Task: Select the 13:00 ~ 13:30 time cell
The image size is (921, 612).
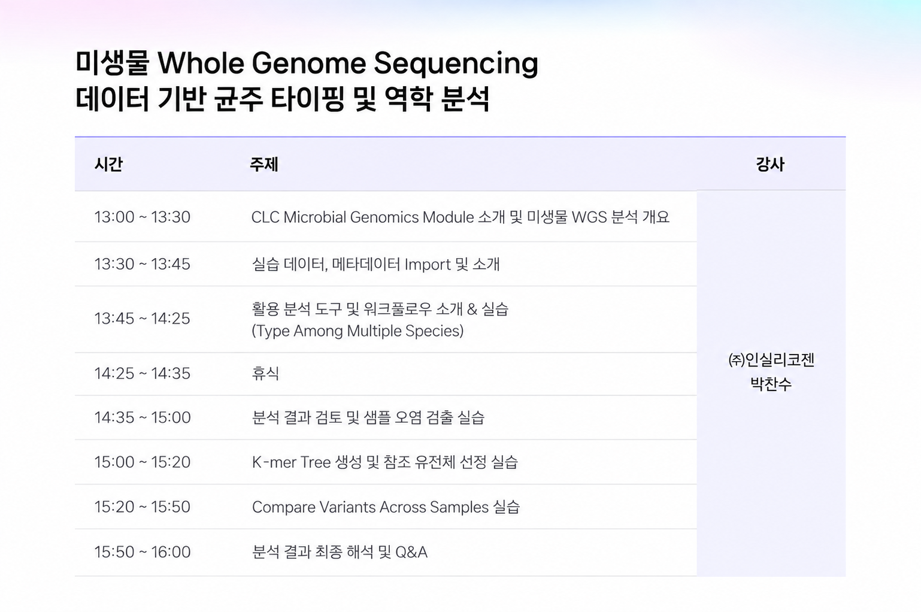Action: [143, 217]
